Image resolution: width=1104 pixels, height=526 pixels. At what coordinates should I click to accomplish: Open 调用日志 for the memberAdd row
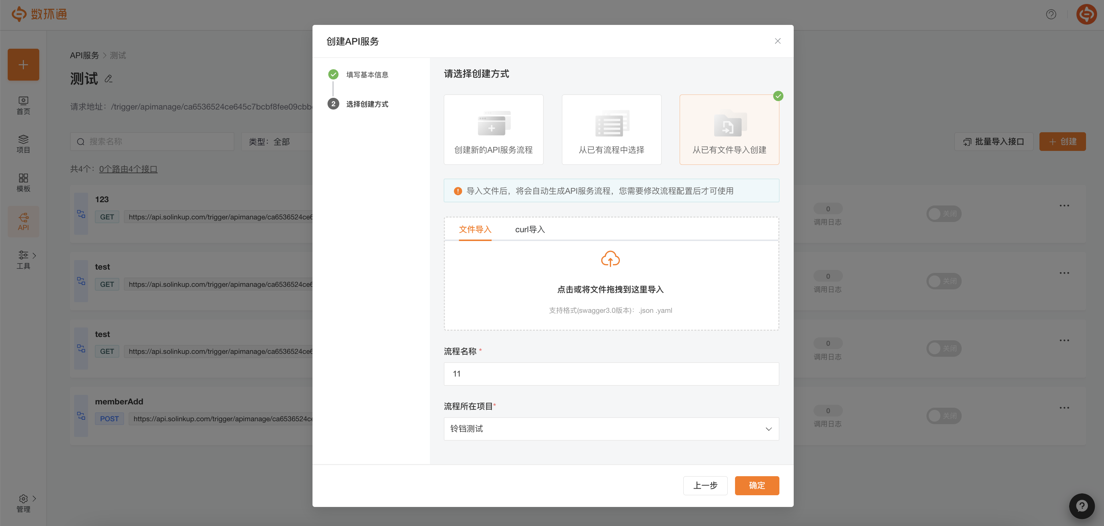coord(827,424)
